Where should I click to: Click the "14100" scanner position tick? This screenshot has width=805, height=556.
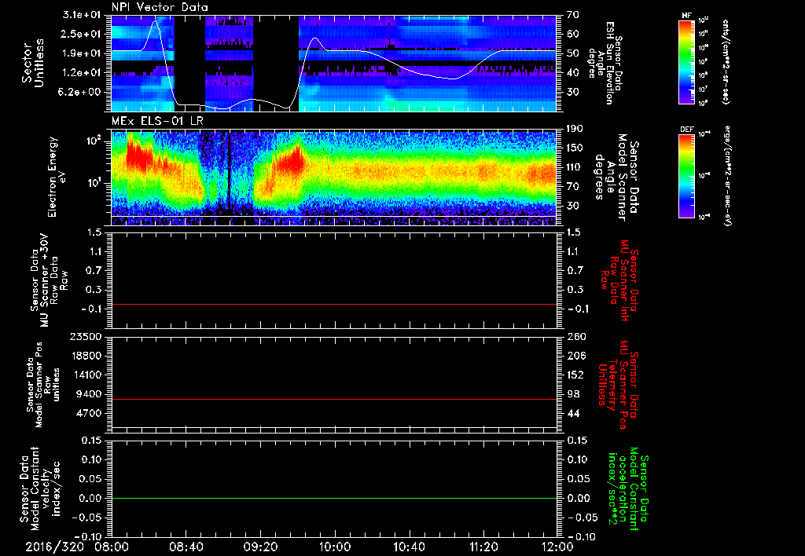coord(86,375)
